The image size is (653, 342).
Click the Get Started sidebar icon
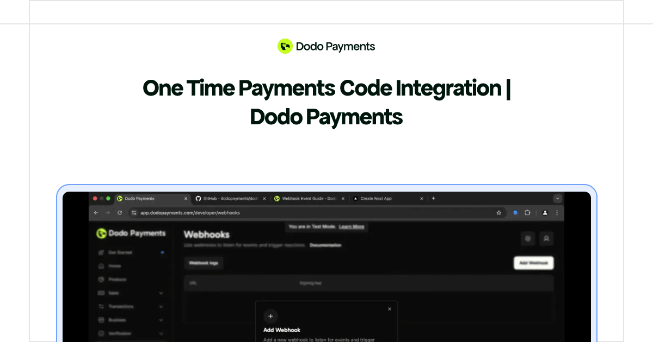coord(101,252)
